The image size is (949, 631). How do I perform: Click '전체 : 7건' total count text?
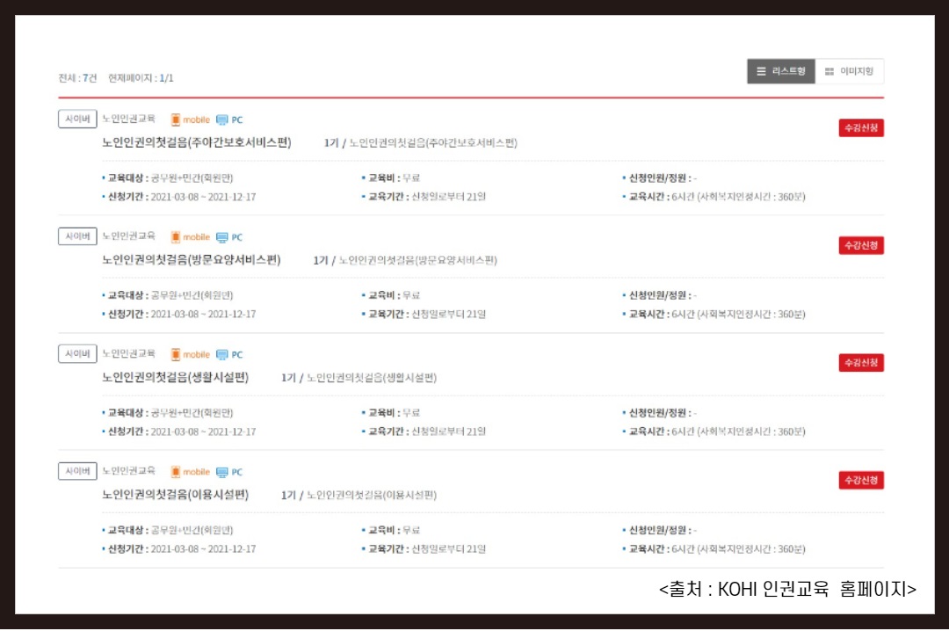coord(77,78)
